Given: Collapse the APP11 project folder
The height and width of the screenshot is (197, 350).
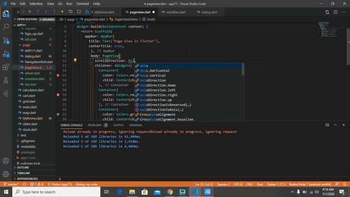Looking at the screenshot, I should tap(34, 25).
